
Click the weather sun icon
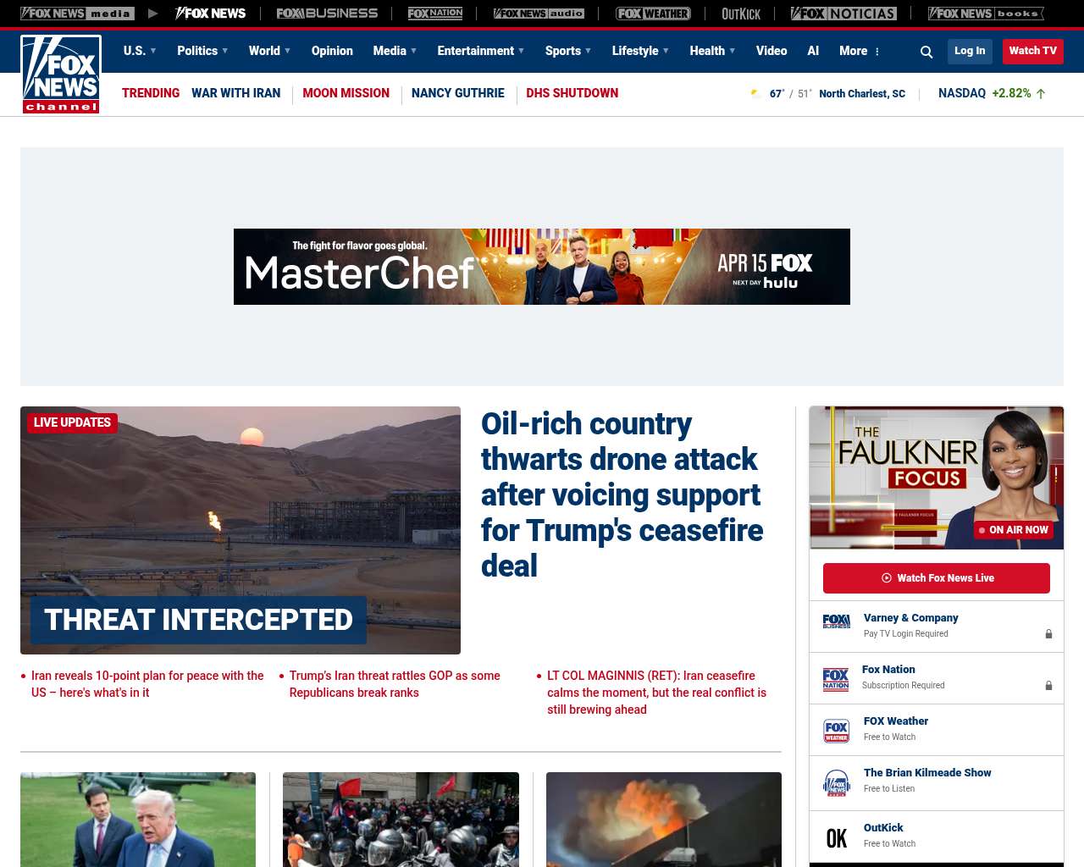755,93
